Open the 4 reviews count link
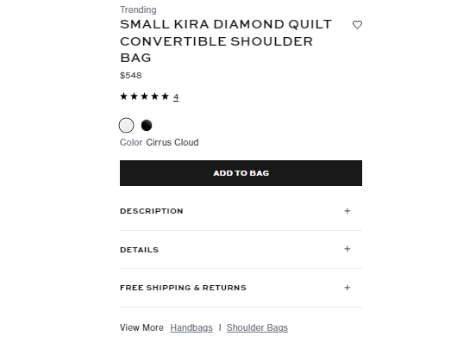Screen dimensions: 451x342 click(x=176, y=96)
